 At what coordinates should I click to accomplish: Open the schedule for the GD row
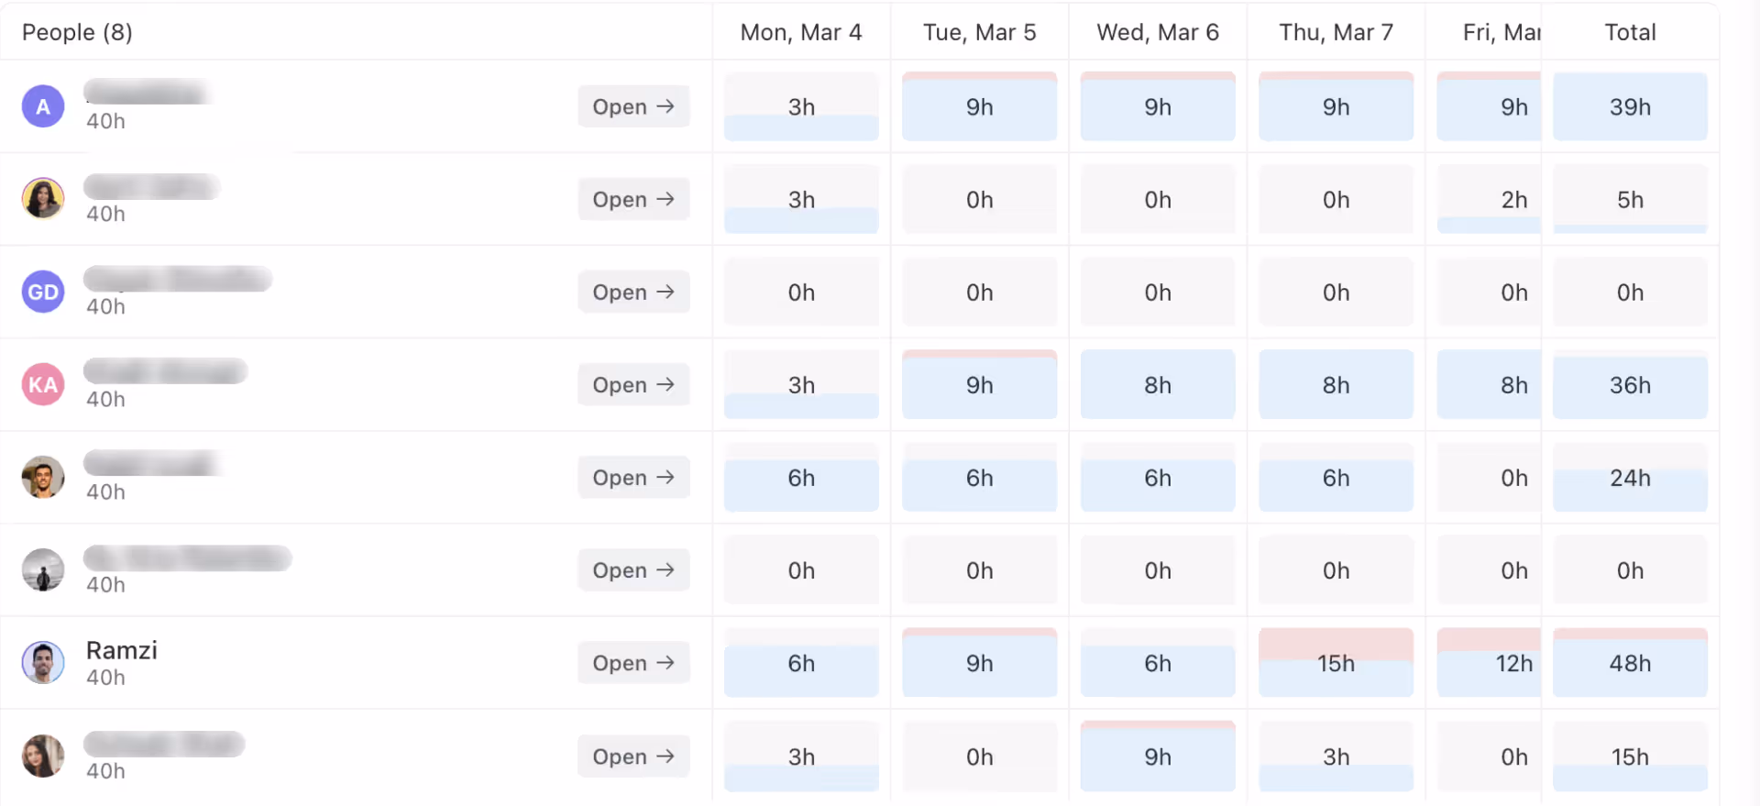tap(632, 292)
